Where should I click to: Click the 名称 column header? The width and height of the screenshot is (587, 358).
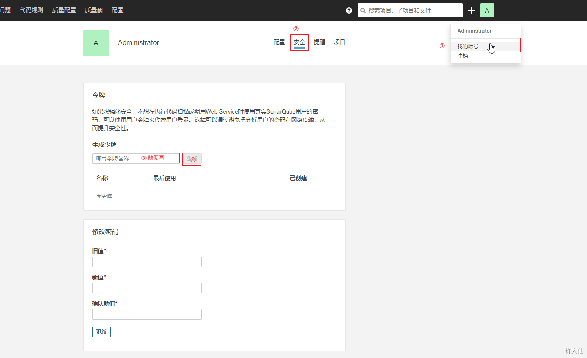(x=102, y=178)
